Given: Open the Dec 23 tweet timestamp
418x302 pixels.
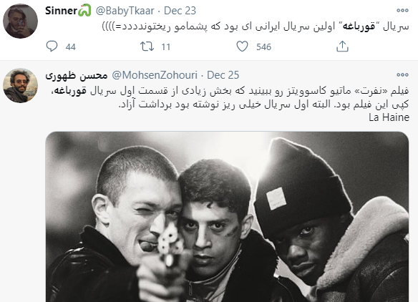Looking at the screenshot, I should [x=180, y=11].
